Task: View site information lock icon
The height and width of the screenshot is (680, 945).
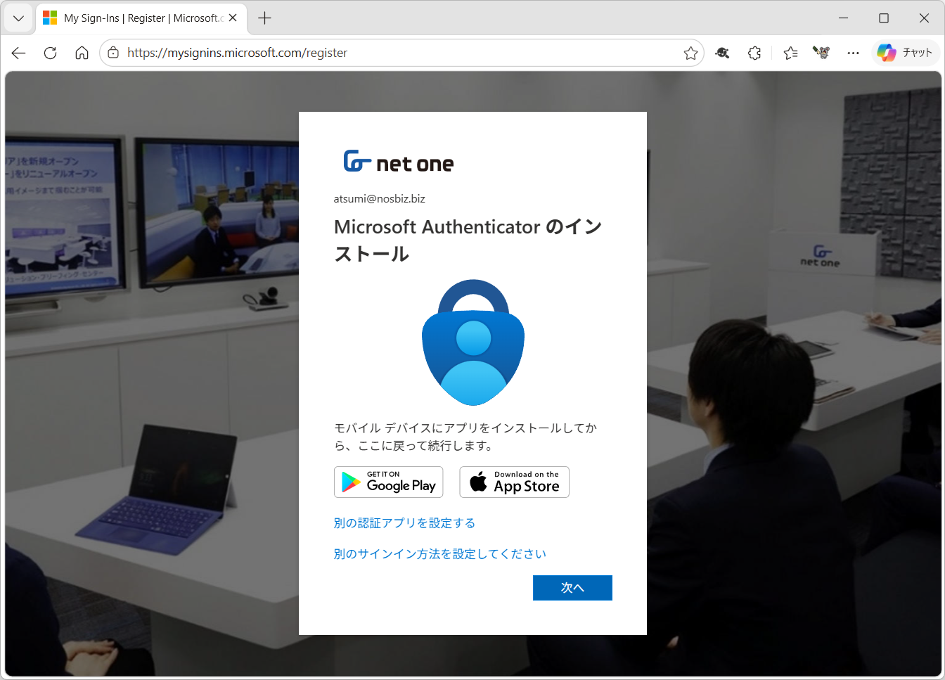Action: (x=113, y=53)
